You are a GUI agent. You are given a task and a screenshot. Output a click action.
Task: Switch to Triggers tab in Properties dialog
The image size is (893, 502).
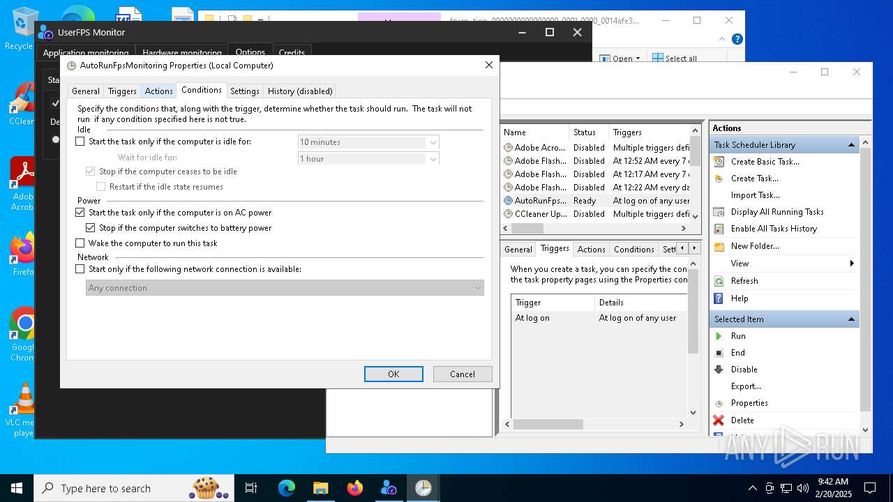[x=122, y=91]
